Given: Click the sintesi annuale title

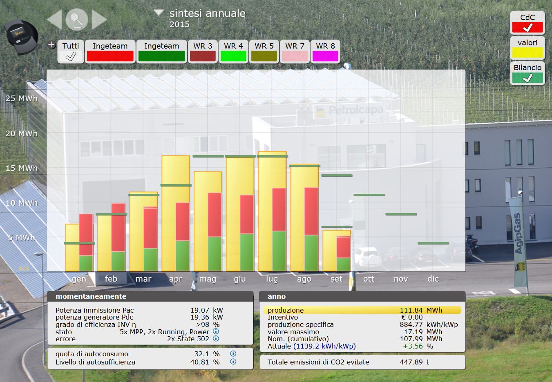Looking at the screenshot, I should click(208, 13).
